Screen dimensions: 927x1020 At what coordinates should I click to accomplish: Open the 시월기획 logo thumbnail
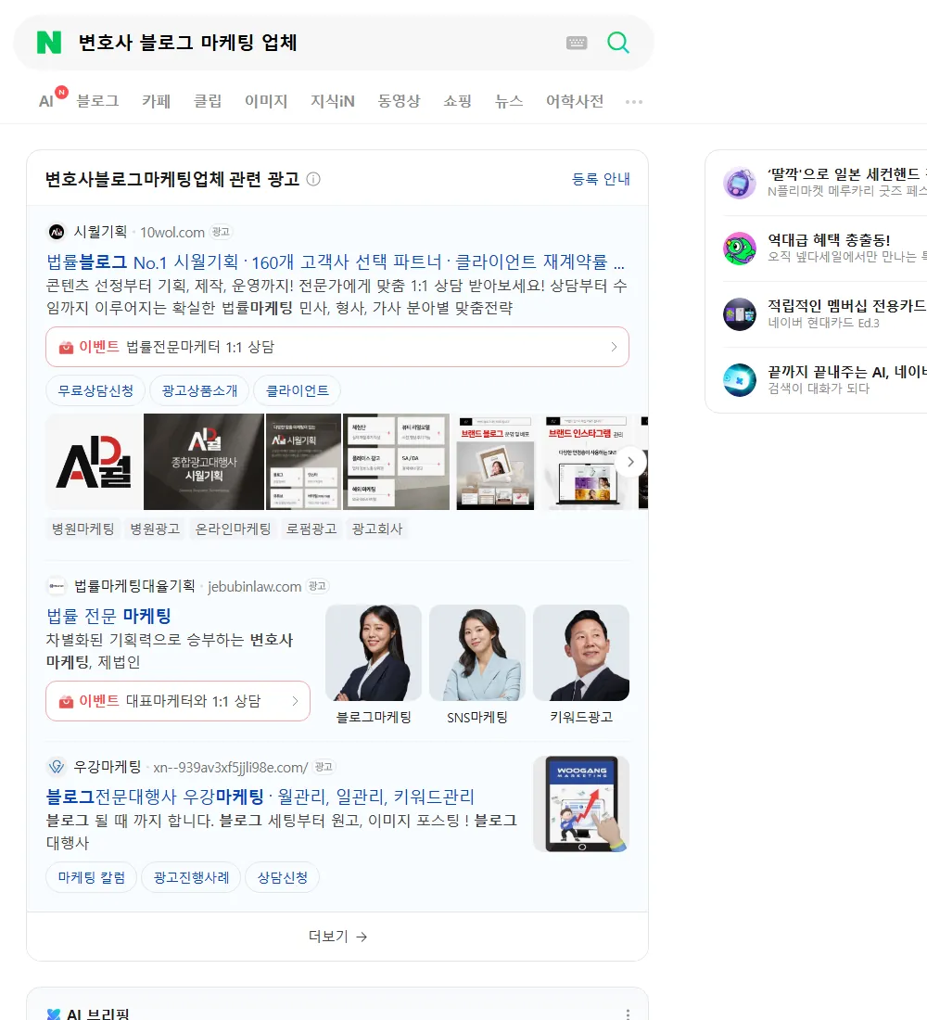point(94,462)
